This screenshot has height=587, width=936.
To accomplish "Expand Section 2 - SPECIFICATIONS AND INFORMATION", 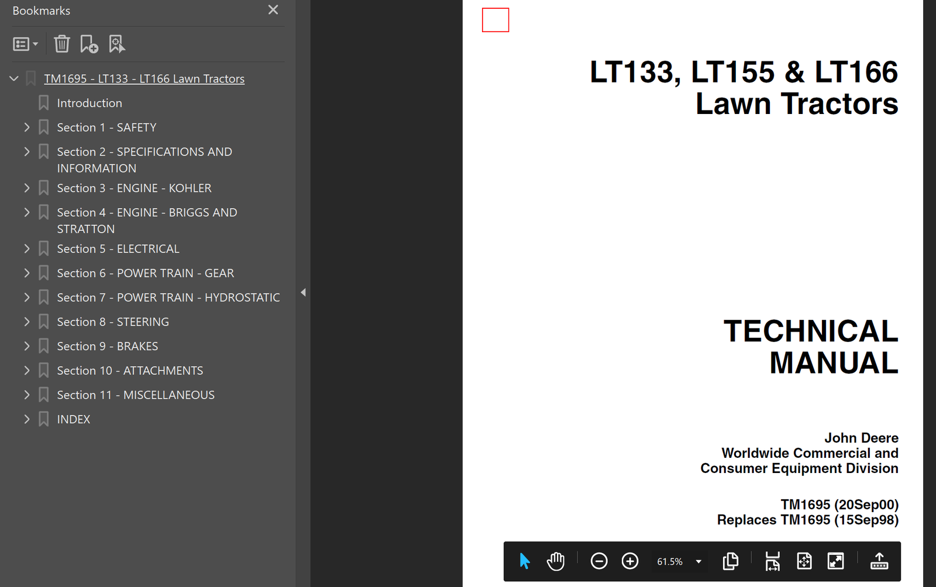I will [x=27, y=151].
